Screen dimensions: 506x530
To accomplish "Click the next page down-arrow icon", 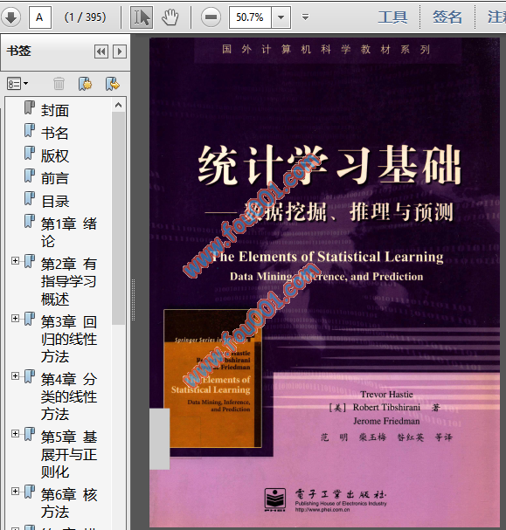I will [x=10, y=17].
